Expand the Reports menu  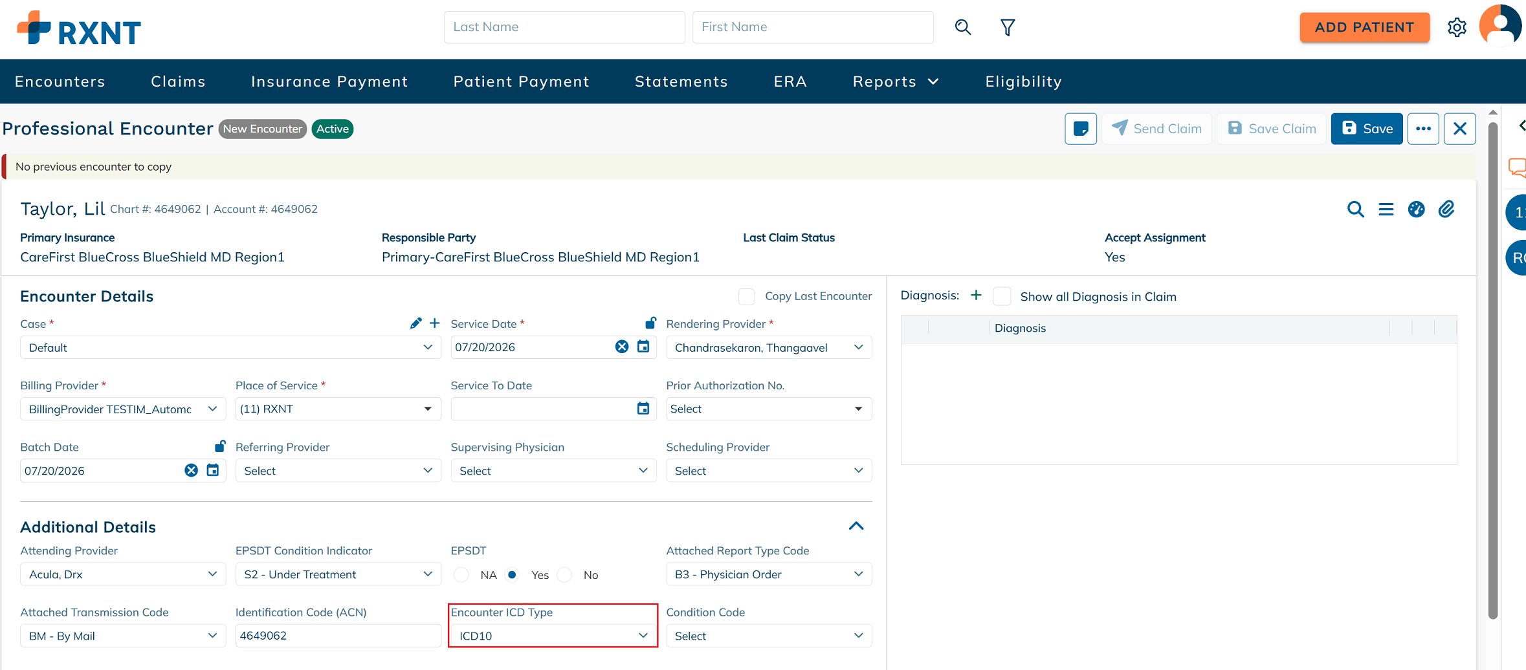896,81
